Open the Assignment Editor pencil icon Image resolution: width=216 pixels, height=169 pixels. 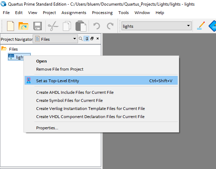[x=201, y=26]
